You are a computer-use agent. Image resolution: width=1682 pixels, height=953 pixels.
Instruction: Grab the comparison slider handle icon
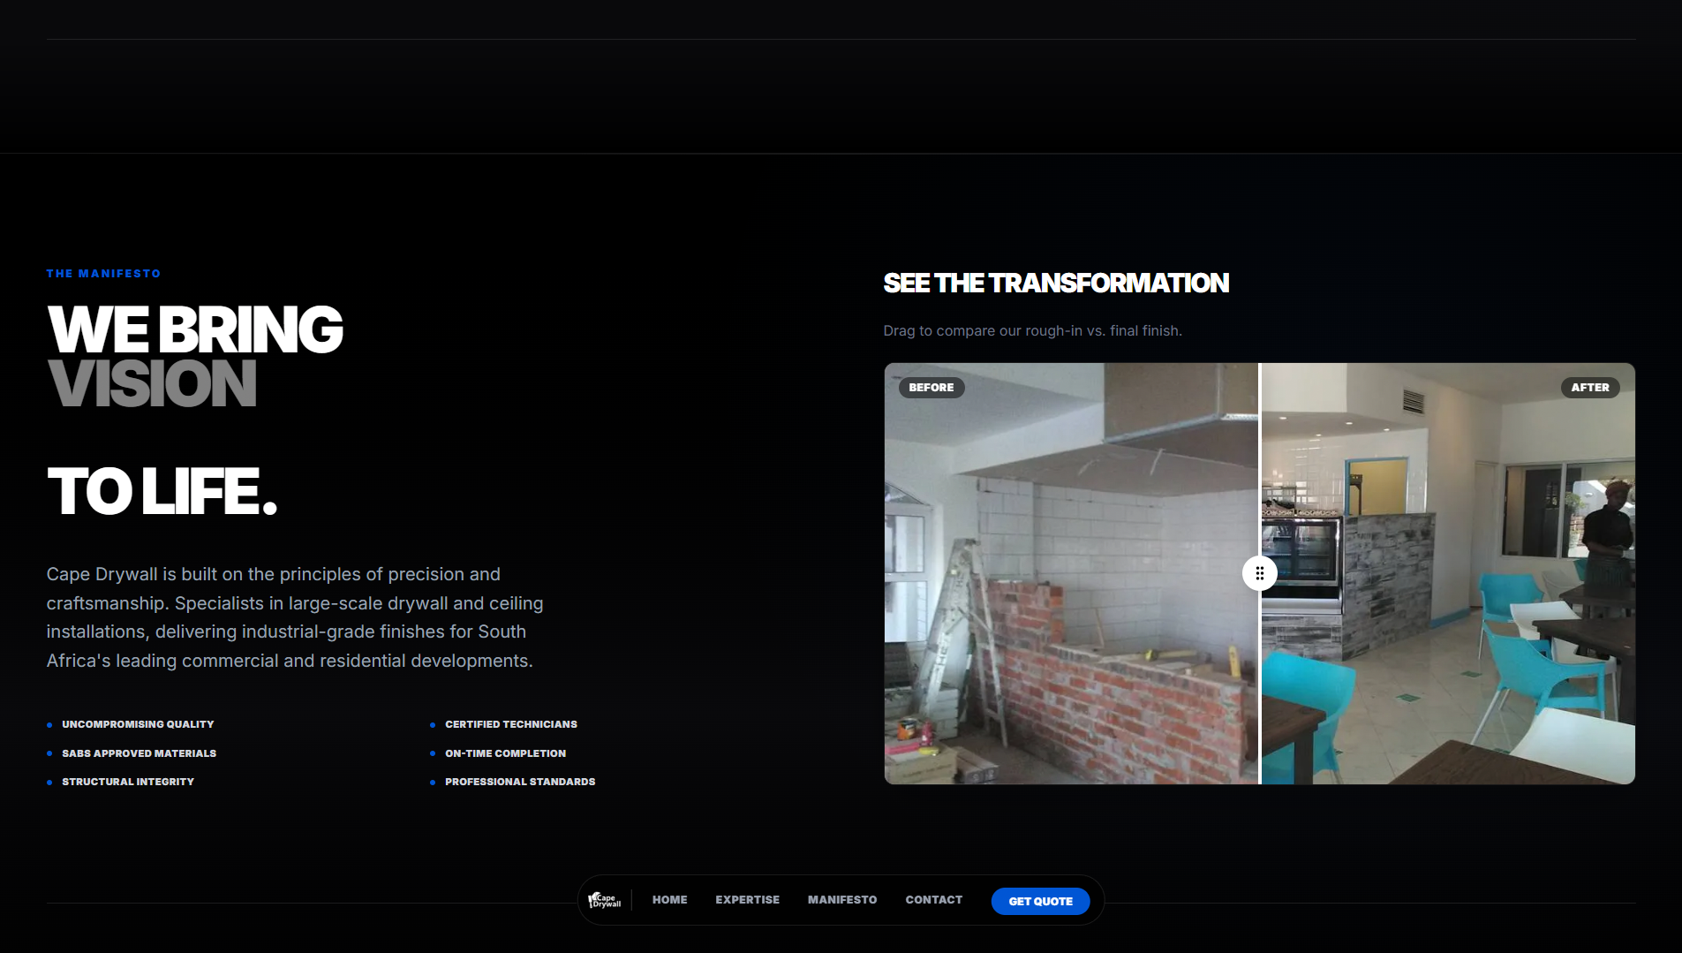(1259, 574)
